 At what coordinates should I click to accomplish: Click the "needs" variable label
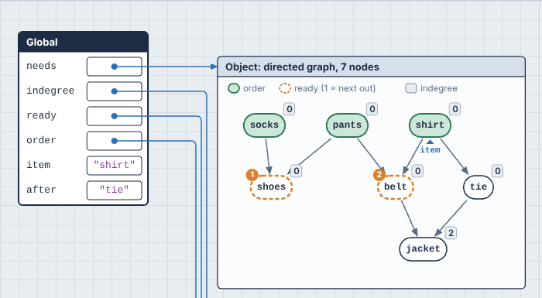41,66
